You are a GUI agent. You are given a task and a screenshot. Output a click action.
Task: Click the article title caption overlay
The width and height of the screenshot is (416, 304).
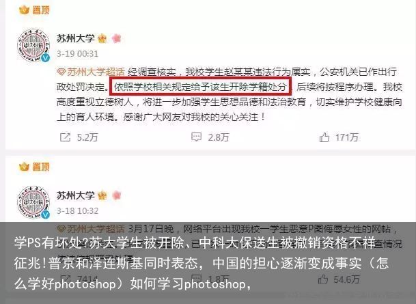tap(202, 262)
